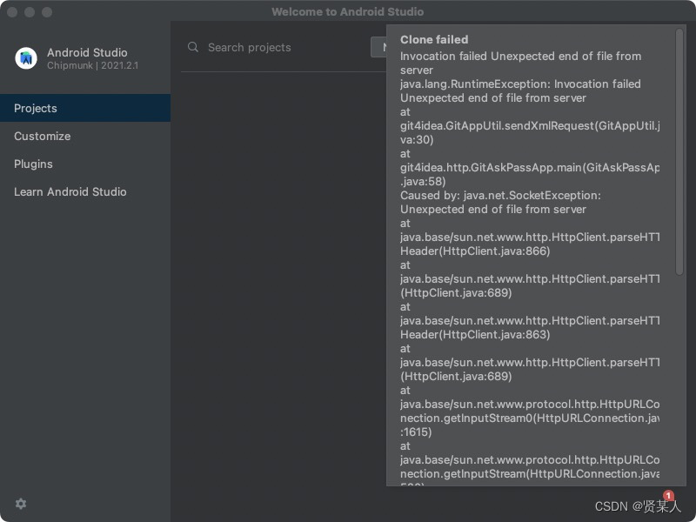
Task: Click the red notification badge
Action: (668, 496)
